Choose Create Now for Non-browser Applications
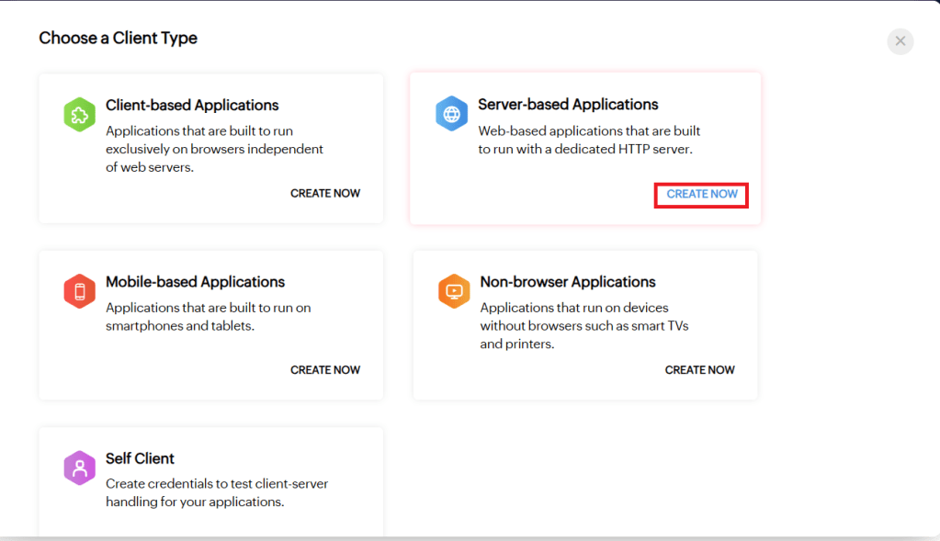 (x=699, y=370)
